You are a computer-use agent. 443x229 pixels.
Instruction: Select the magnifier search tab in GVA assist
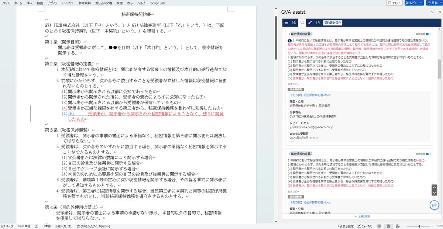pos(302,22)
